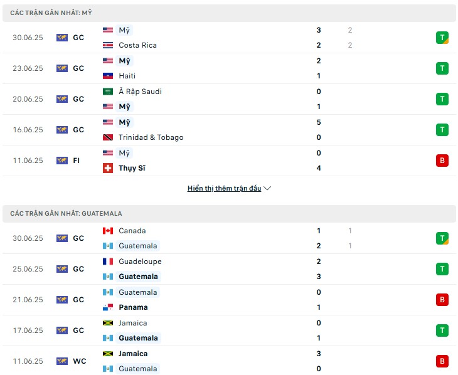
Task: Expand list via chevron beside Hiển thị thêm trận đấu
Action: 267,188
